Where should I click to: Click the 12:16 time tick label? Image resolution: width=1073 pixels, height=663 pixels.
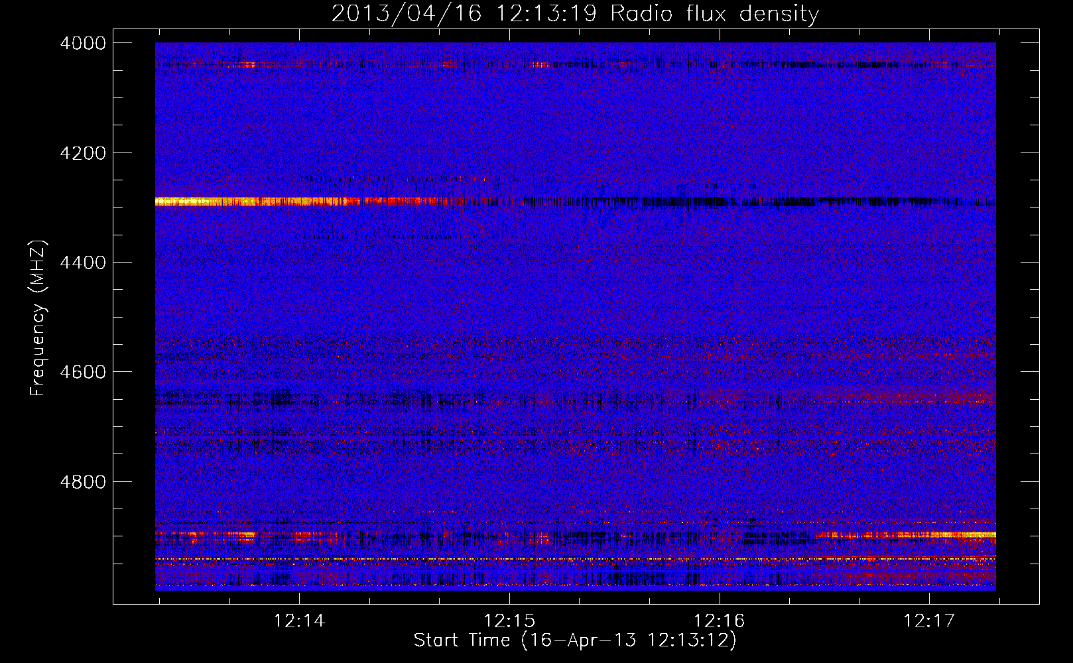[x=720, y=621]
